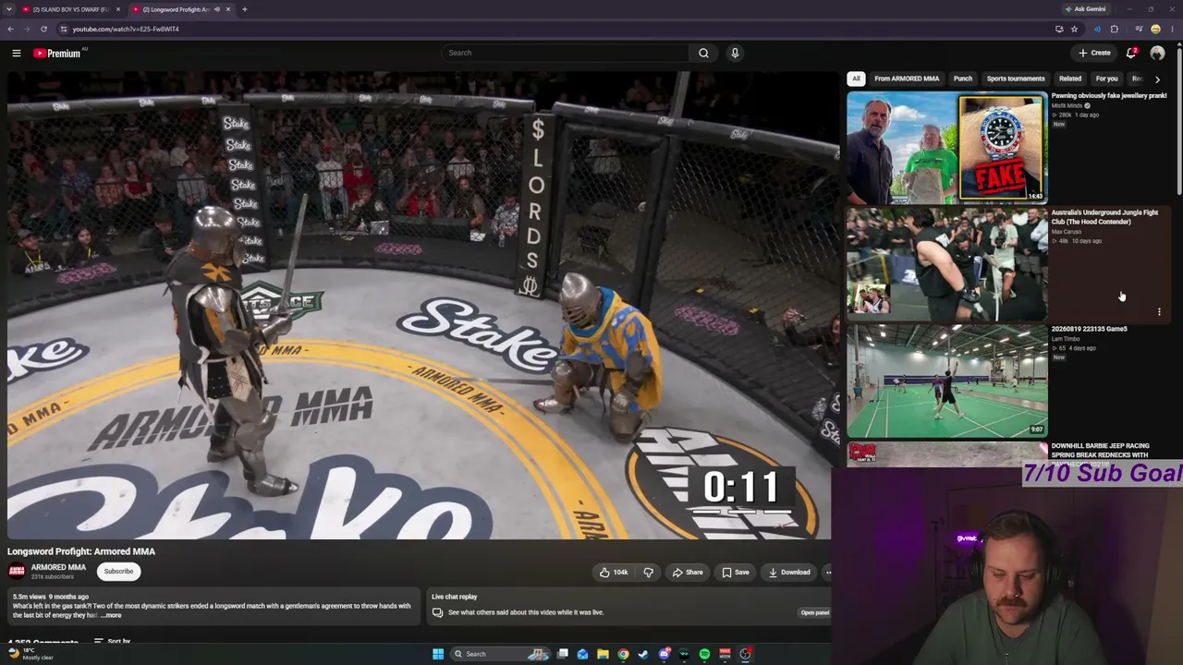The width and height of the screenshot is (1183, 665).
Task: Share the Longsword Profight video
Action: [688, 572]
